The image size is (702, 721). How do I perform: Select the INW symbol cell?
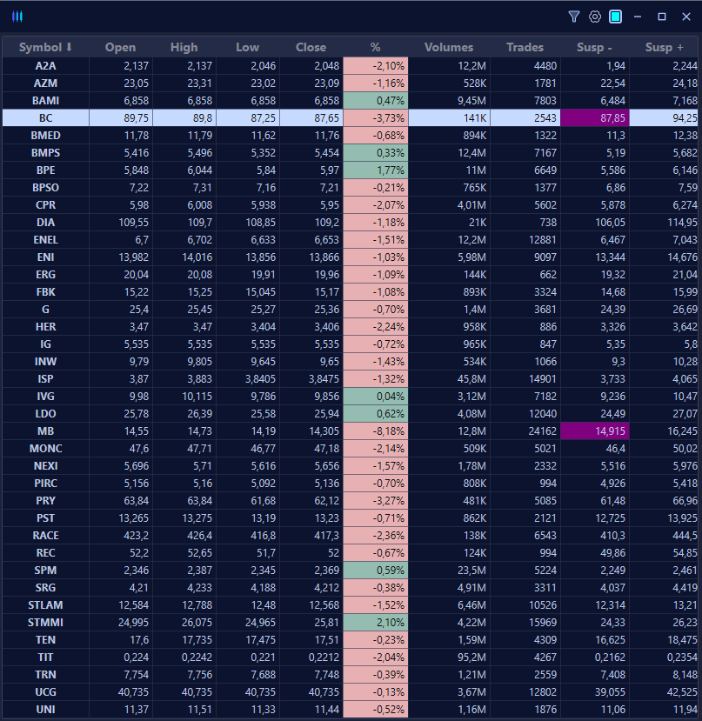(45, 362)
